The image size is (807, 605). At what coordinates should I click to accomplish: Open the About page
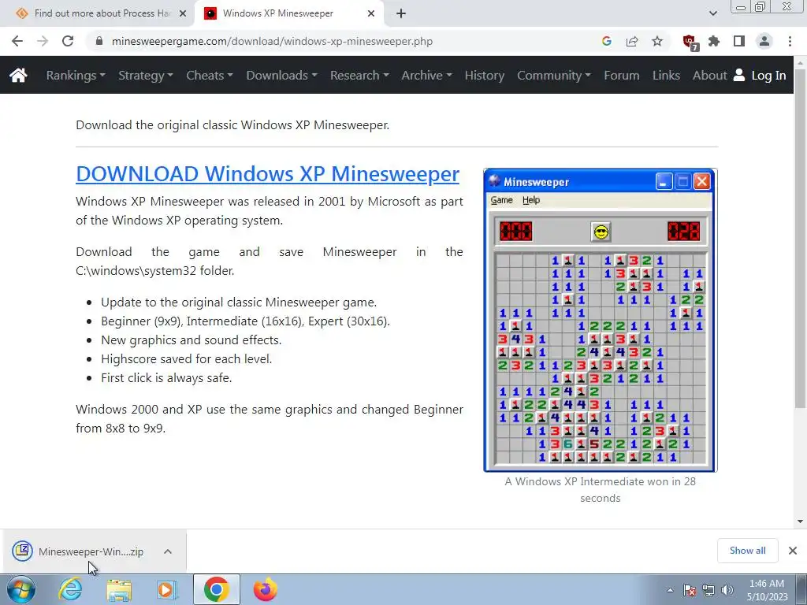coord(710,75)
